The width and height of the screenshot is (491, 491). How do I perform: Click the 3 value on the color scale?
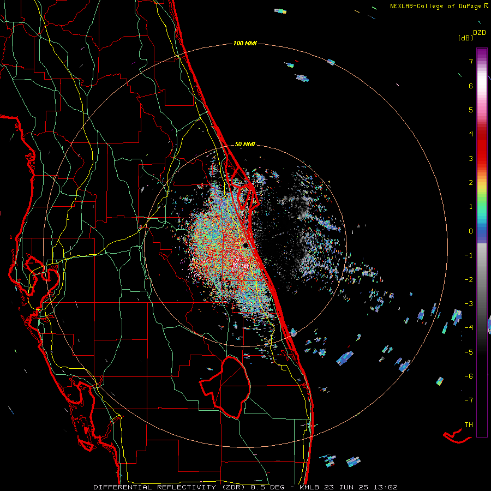click(x=471, y=158)
